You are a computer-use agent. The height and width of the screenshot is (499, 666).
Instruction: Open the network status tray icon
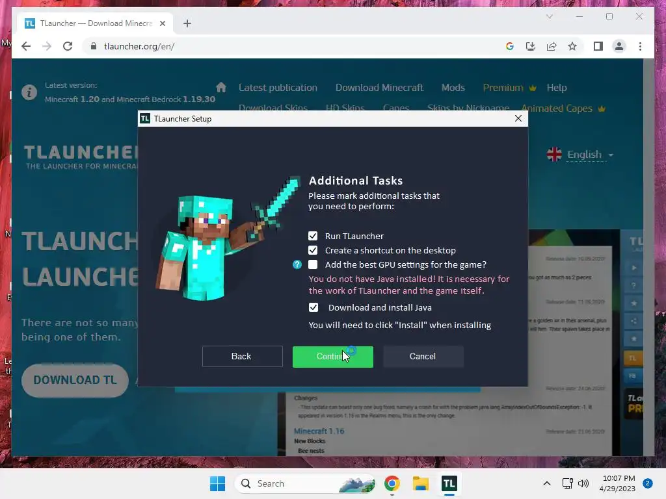567,483
